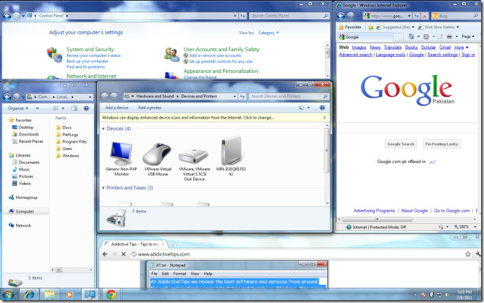Open Notepad Edit menu

[x=165, y=274]
